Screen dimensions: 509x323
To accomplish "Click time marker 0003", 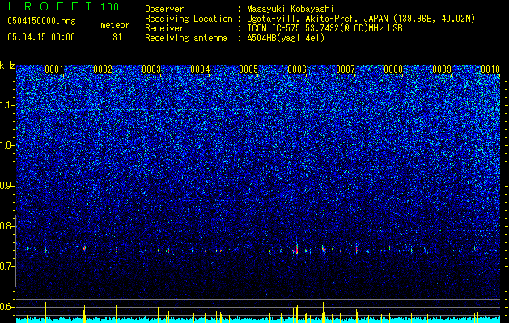I will coord(151,69).
